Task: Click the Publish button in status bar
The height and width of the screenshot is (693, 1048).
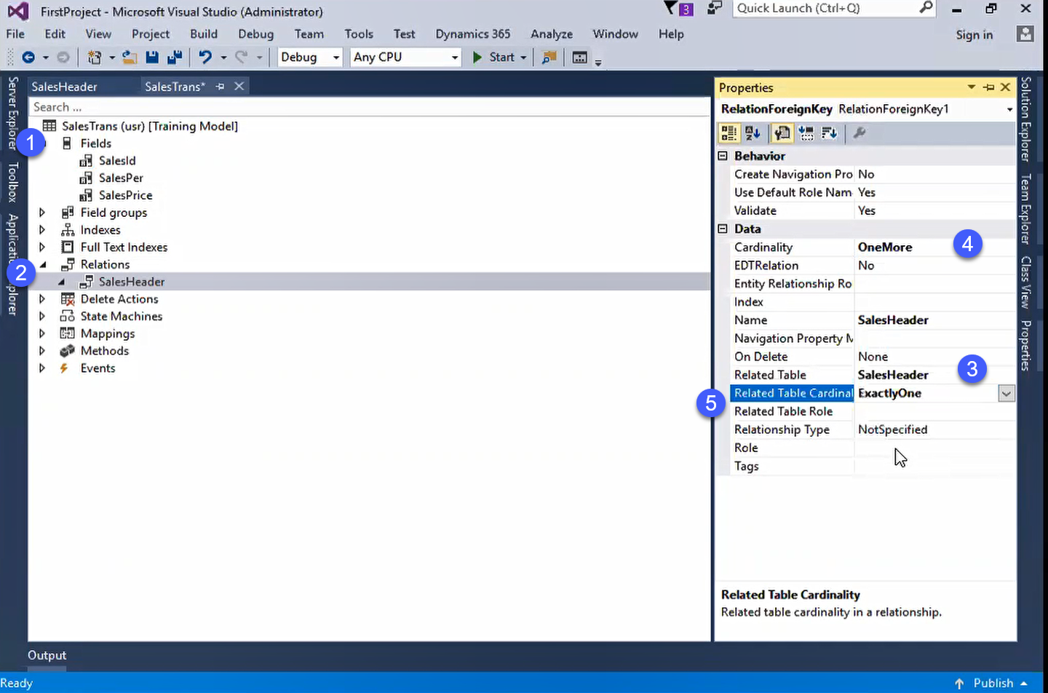Action: tap(992, 683)
